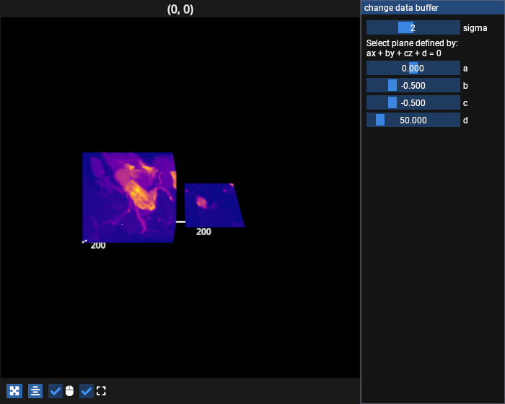Click the slider for plane coefficient c
This screenshot has width=505, height=404.
[413, 102]
